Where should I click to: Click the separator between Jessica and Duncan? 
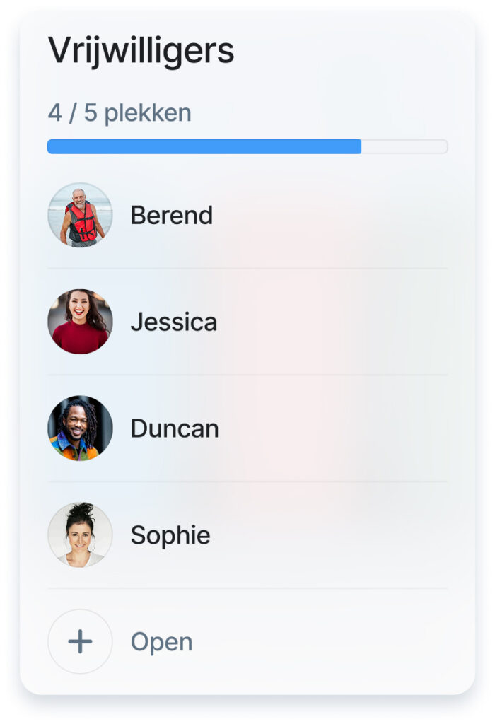(248, 375)
